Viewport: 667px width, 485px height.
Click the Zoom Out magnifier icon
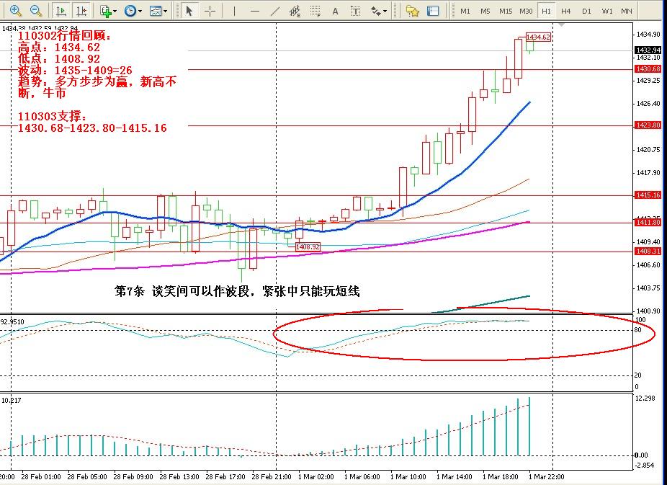click(35, 11)
